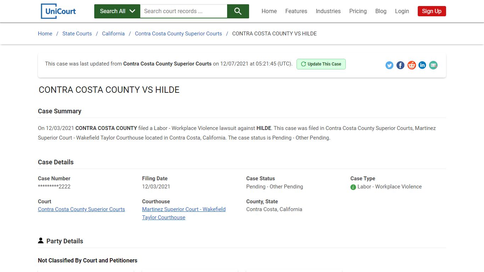The image size is (484, 272).
Task: Click the UniCourt logo
Action: point(58,11)
